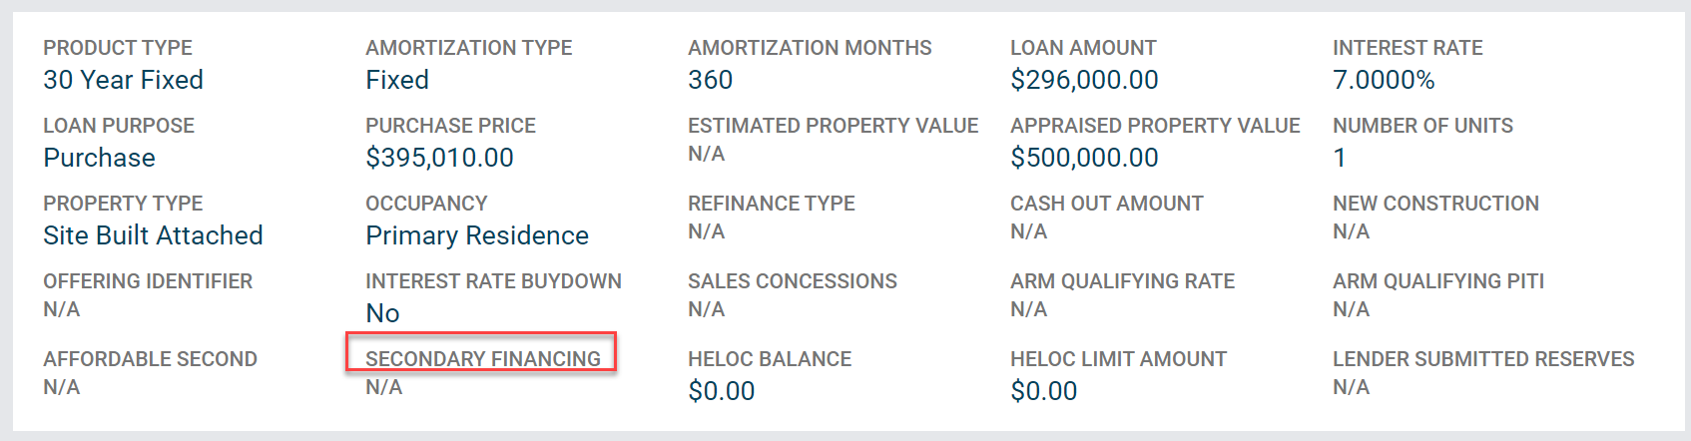This screenshot has height=441, width=1691.
Task: Click the Lender Submitted Reserves label
Action: (1483, 359)
